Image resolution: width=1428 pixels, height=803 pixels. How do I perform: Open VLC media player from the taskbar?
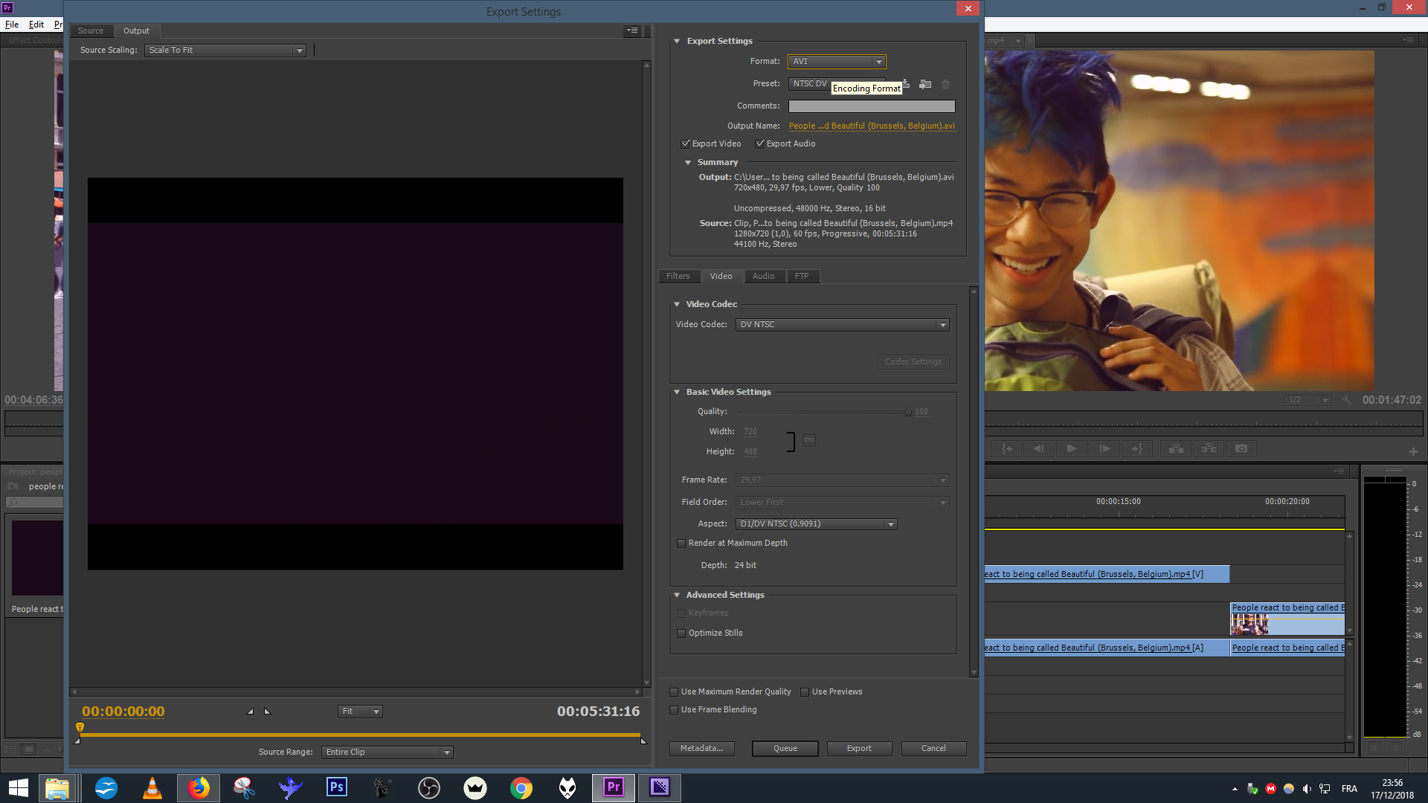click(x=152, y=787)
